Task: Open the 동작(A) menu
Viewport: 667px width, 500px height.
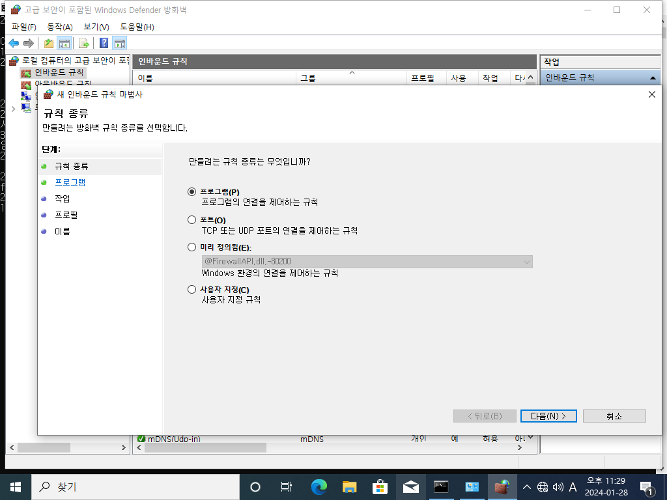Action: [x=59, y=27]
